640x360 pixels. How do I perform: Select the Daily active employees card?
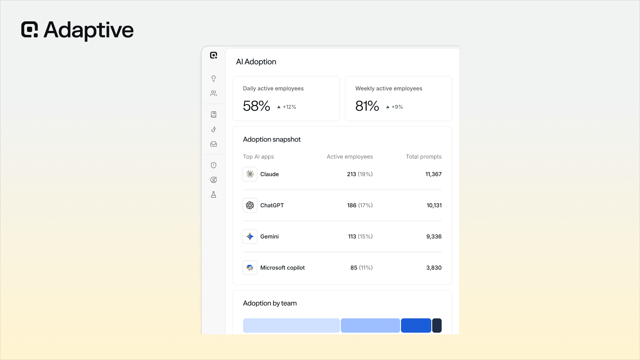[x=286, y=99]
